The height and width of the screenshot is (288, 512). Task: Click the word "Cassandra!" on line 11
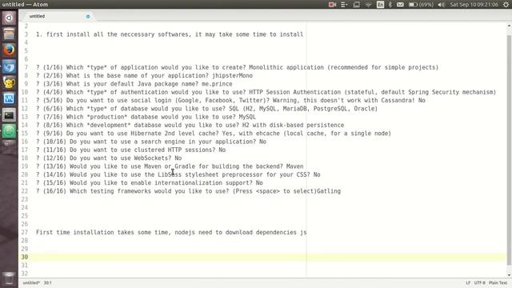point(398,100)
